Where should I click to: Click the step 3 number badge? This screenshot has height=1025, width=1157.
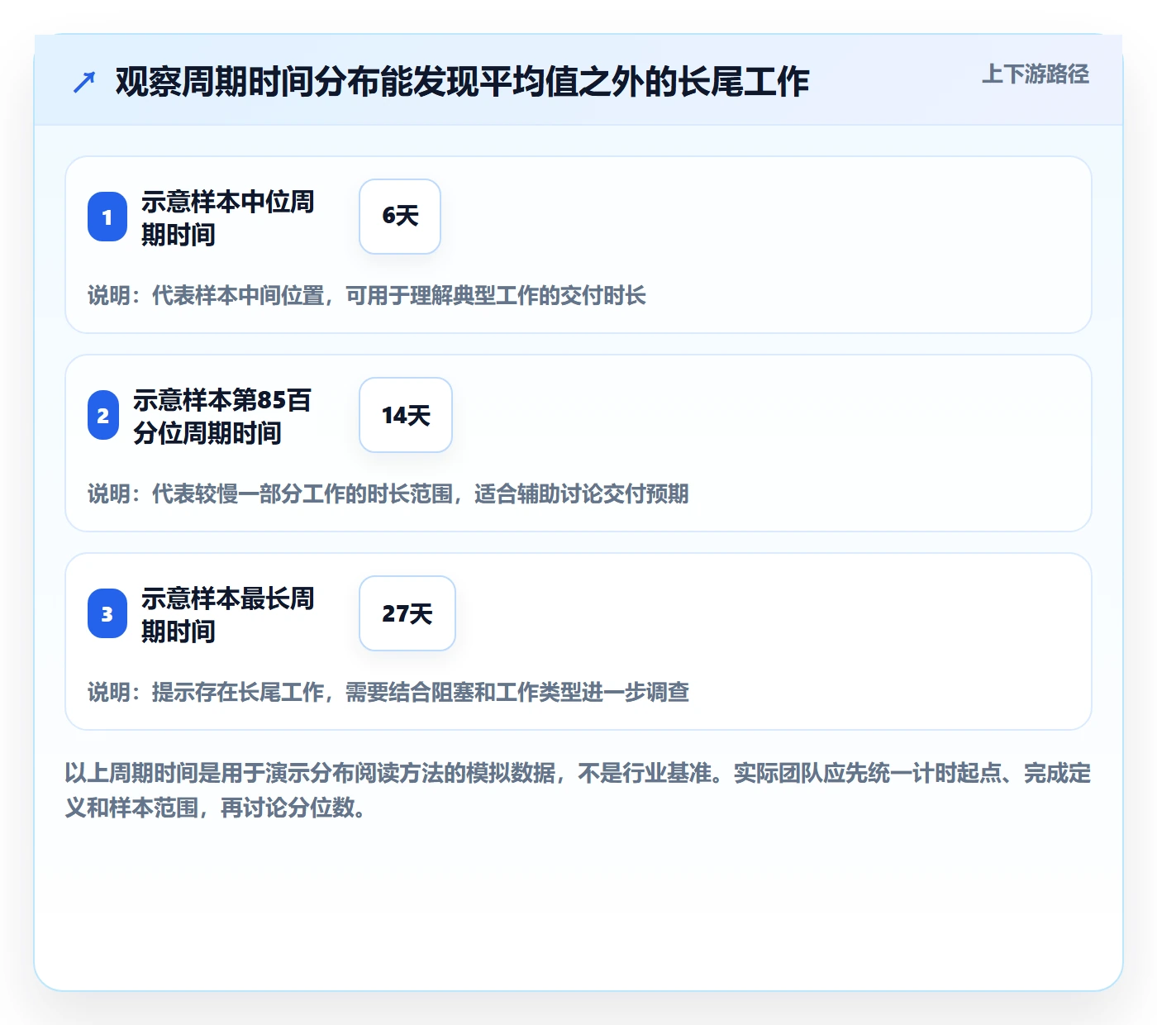[107, 613]
